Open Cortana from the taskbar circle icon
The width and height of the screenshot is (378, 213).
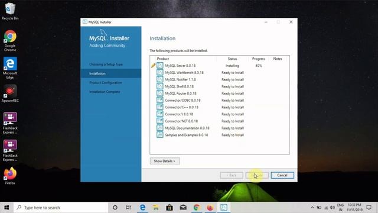point(115,208)
